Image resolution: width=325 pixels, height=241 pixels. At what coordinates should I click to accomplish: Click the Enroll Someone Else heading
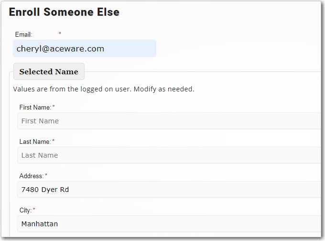(x=64, y=12)
